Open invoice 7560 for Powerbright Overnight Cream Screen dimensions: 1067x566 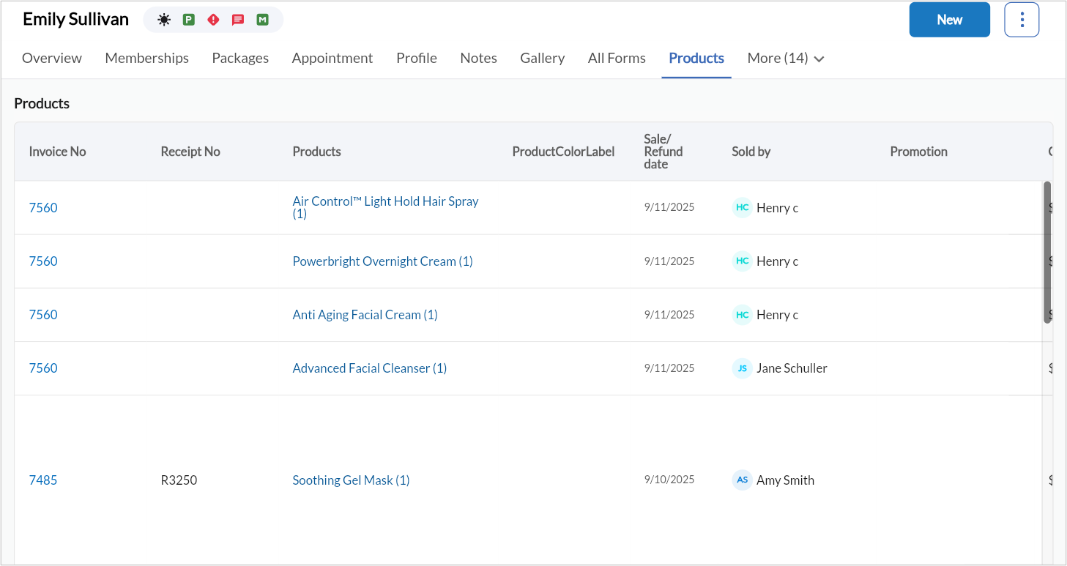43,261
